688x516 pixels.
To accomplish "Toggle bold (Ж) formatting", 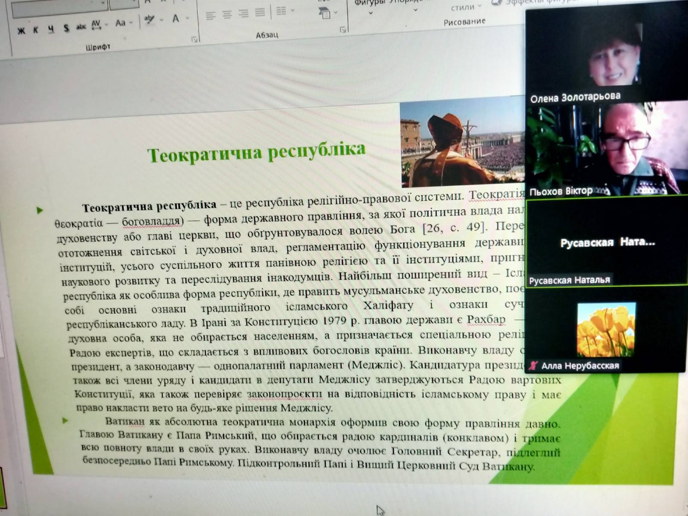I will tap(21, 31).
